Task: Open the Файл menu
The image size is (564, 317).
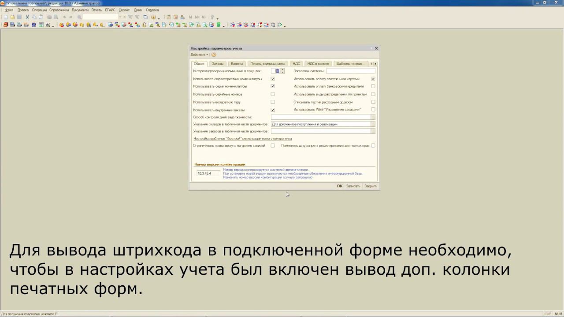Action: (9, 10)
